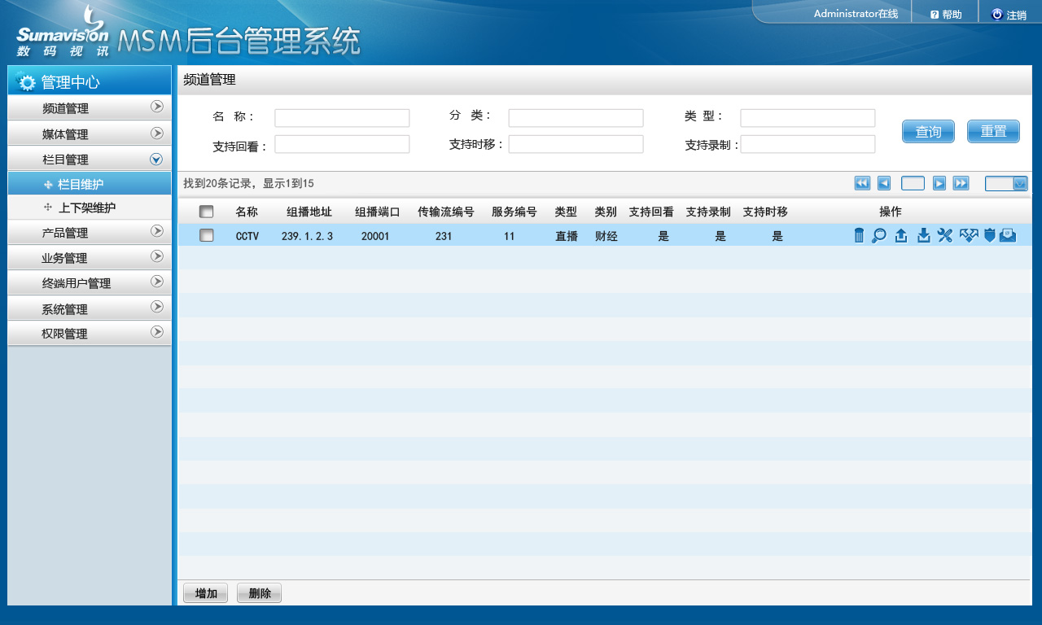Toggle the select-all checkbox in table header
This screenshot has width=1042, height=625.
point(207,212)
